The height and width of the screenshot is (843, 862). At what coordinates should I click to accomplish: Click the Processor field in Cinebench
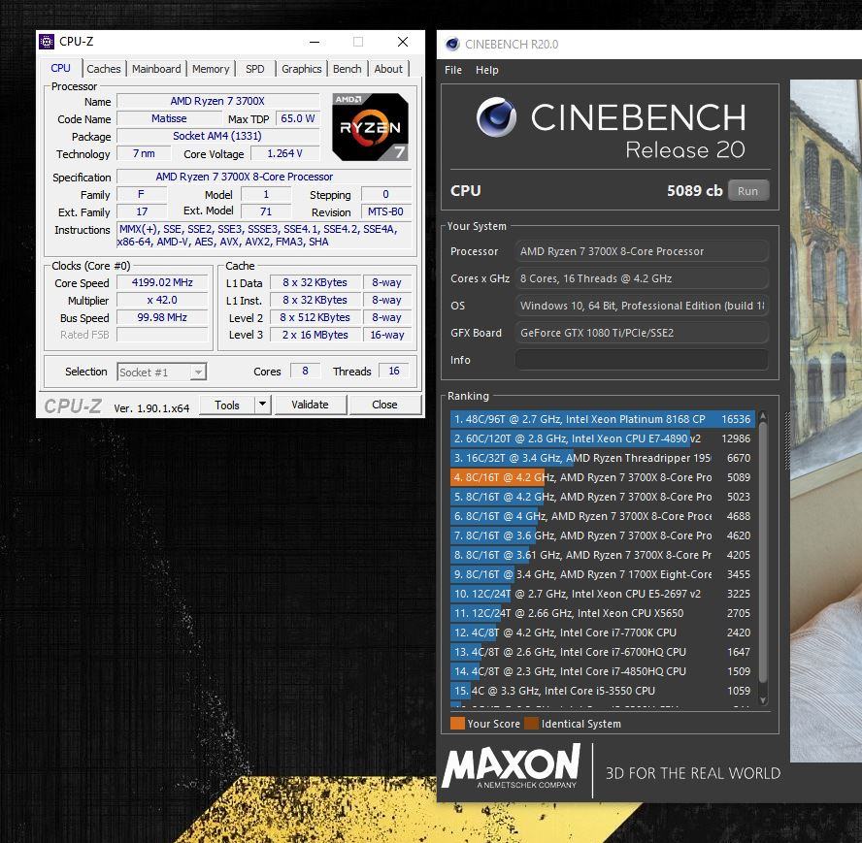(641, 251)
